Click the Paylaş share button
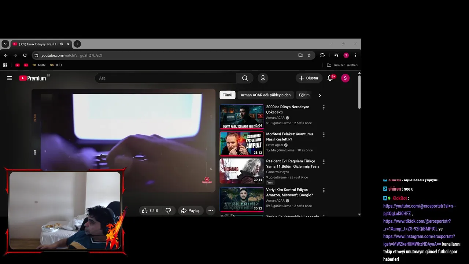Image resolution: width=469 pixels, height=264 pixels. point(191,210)
